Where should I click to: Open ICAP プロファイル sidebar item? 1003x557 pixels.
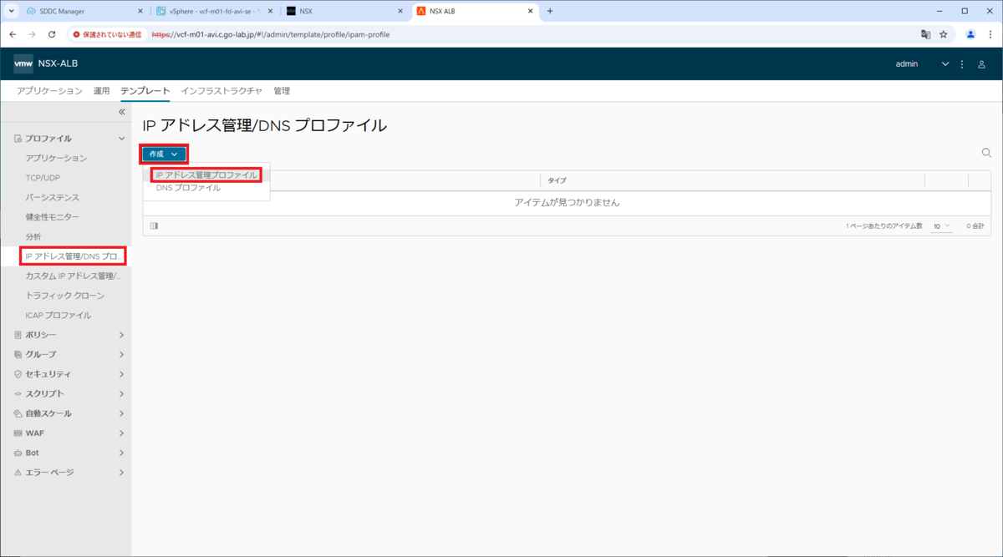[59, 316]
